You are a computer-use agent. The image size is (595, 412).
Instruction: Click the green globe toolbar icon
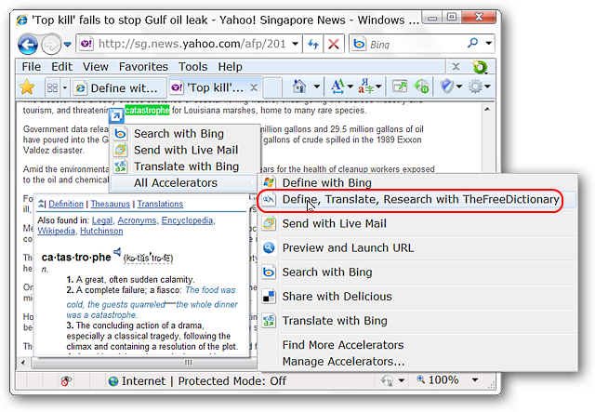click(x=421, y=86)
